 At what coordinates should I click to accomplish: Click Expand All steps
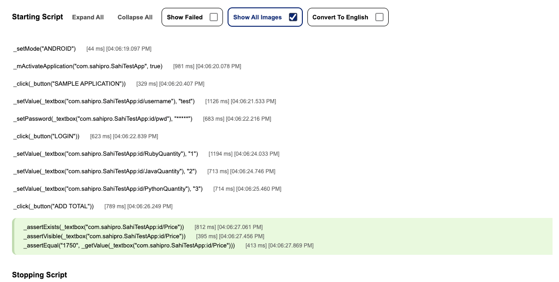pos(88,17)
